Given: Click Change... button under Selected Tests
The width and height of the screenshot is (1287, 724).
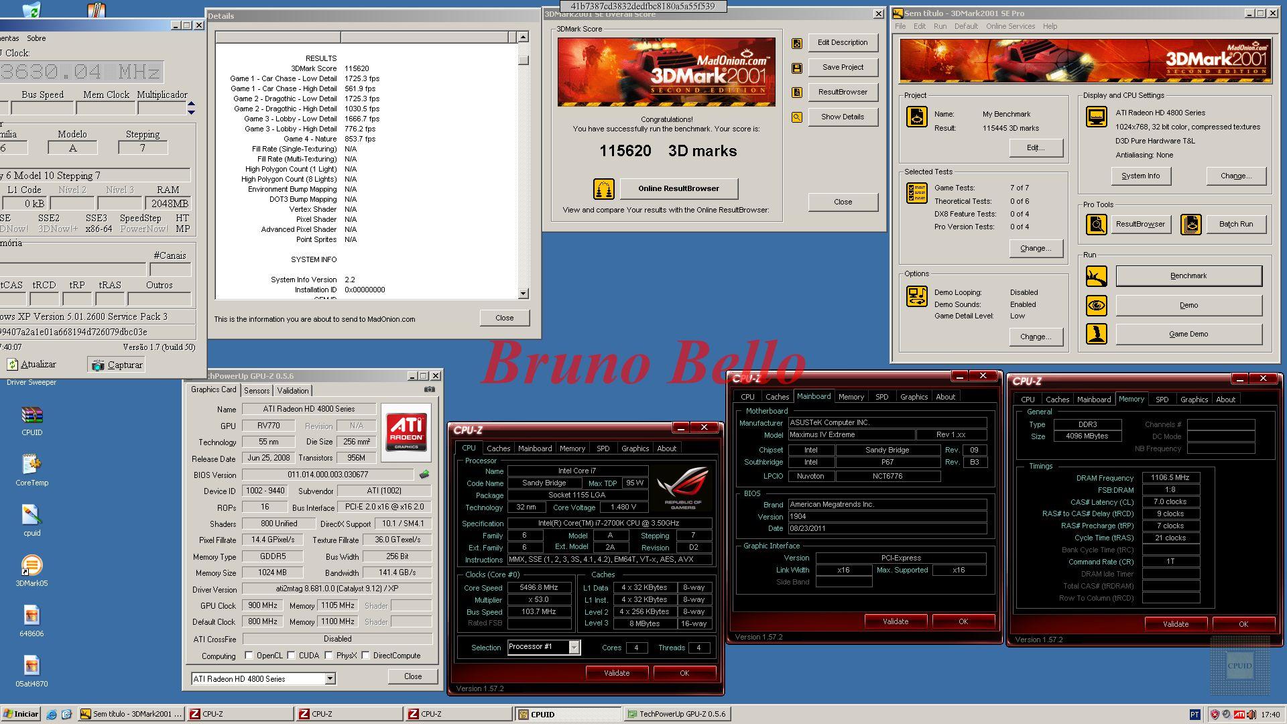Looking at the screenshot, I should coord(1036,249).
